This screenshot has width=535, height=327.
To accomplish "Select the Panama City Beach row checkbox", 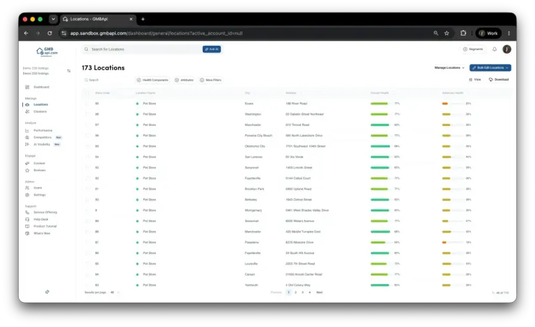I will (x=87, y=136).
